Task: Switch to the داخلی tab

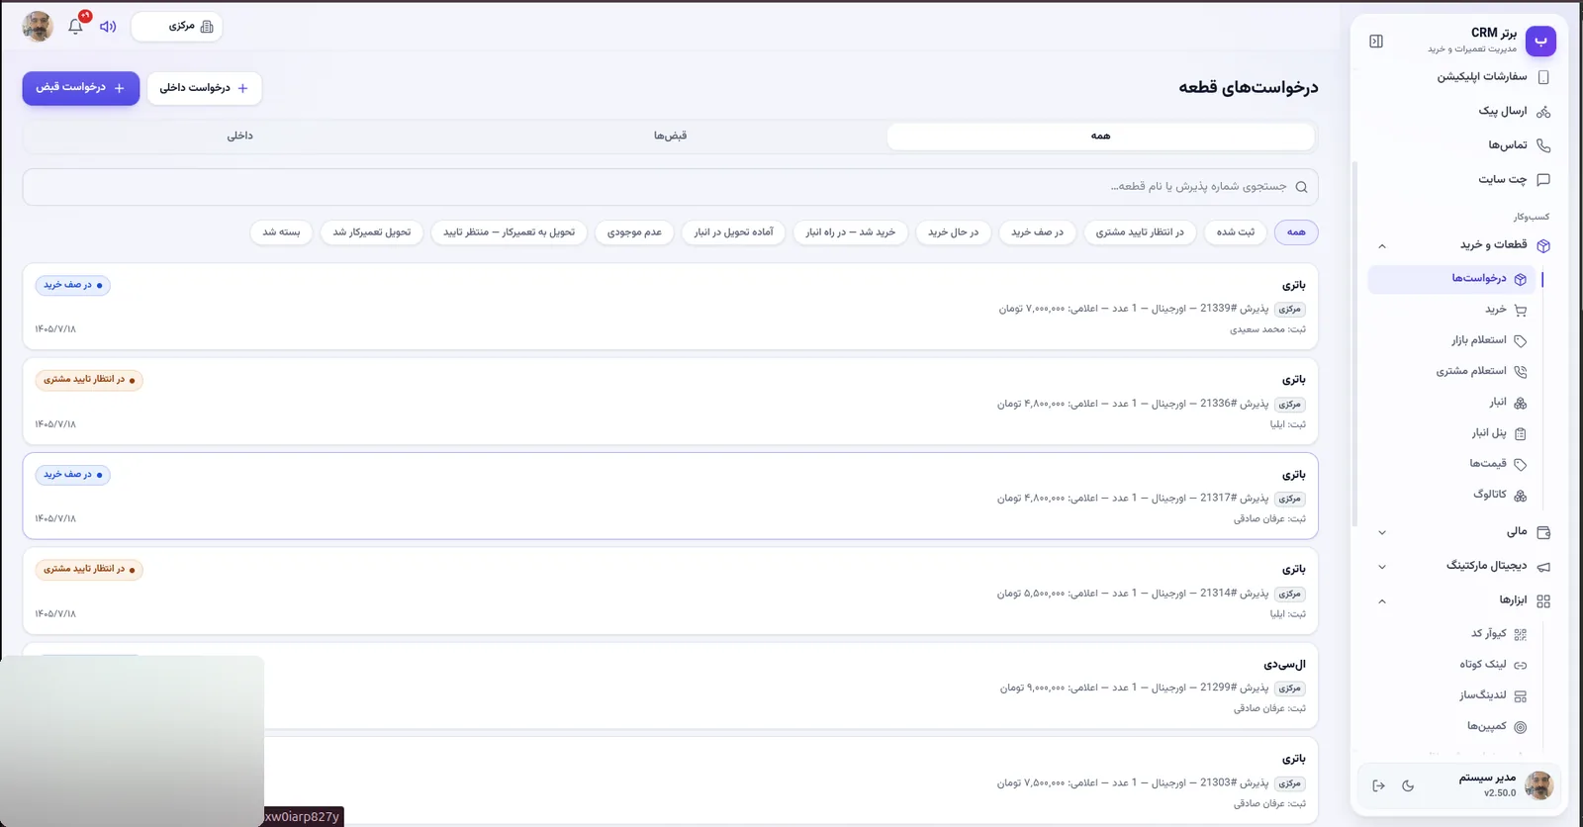Action: (239, 137)
